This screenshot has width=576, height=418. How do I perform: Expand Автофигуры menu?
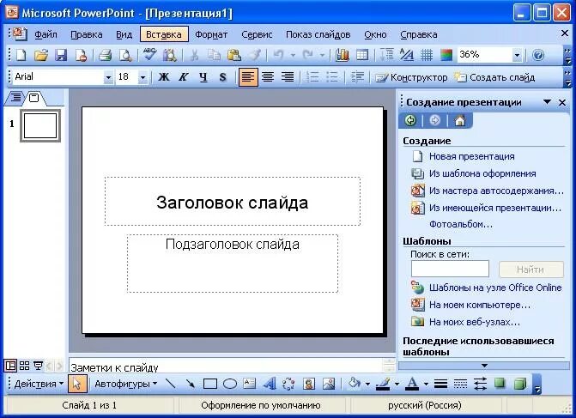point(125,384)
